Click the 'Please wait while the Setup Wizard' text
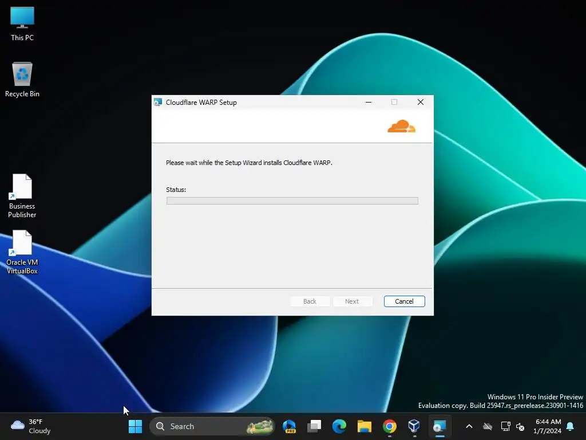Image resolution: width=586 pixels, height=440 pixels. (249, 163)
